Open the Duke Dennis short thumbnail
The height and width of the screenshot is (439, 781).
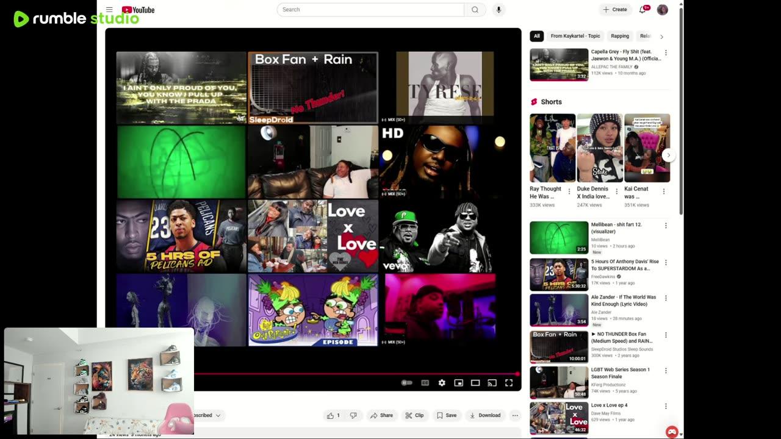(600, 148)
